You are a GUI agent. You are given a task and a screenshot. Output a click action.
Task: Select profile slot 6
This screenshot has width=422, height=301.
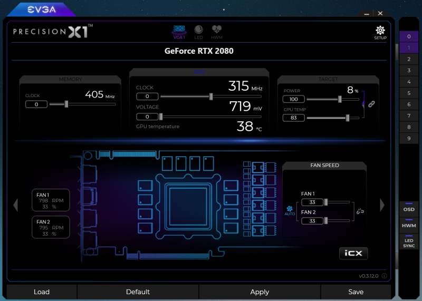(x=409, y=104)
